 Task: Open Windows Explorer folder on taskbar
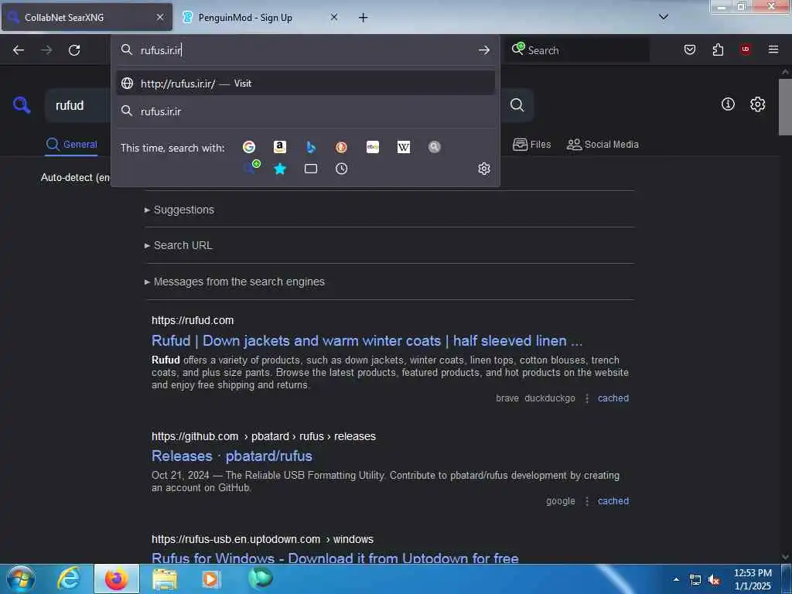[x=164, y=579]
